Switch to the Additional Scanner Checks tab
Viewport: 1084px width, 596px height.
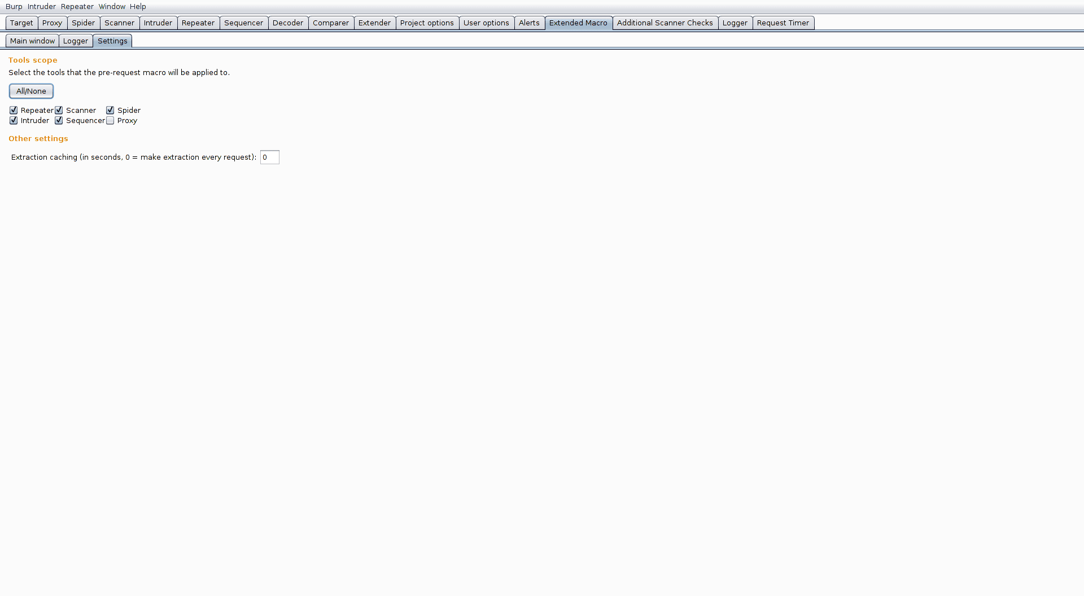(665, 23)
